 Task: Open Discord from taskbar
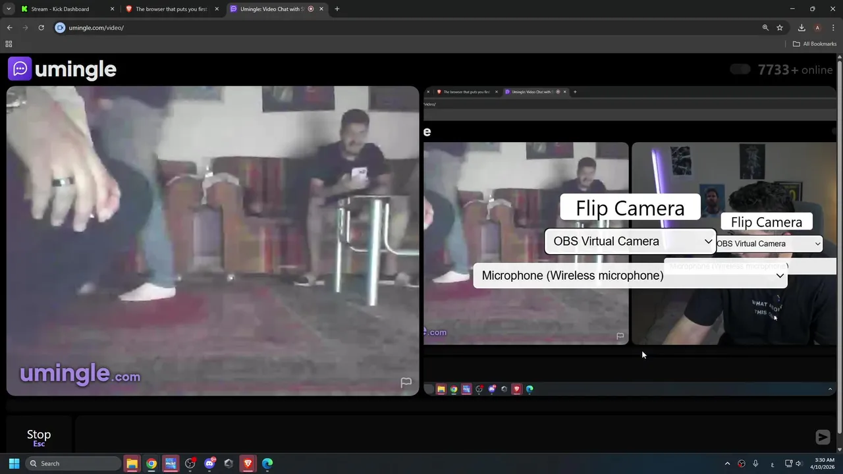point(209,463)
